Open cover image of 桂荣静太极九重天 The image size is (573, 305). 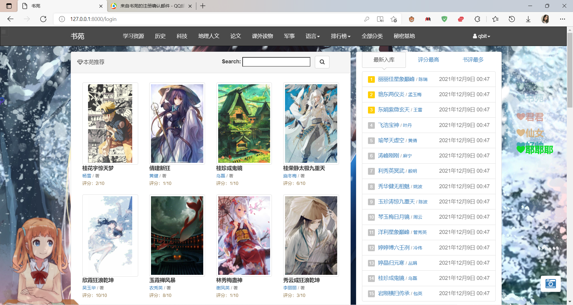tap(311, 123)
